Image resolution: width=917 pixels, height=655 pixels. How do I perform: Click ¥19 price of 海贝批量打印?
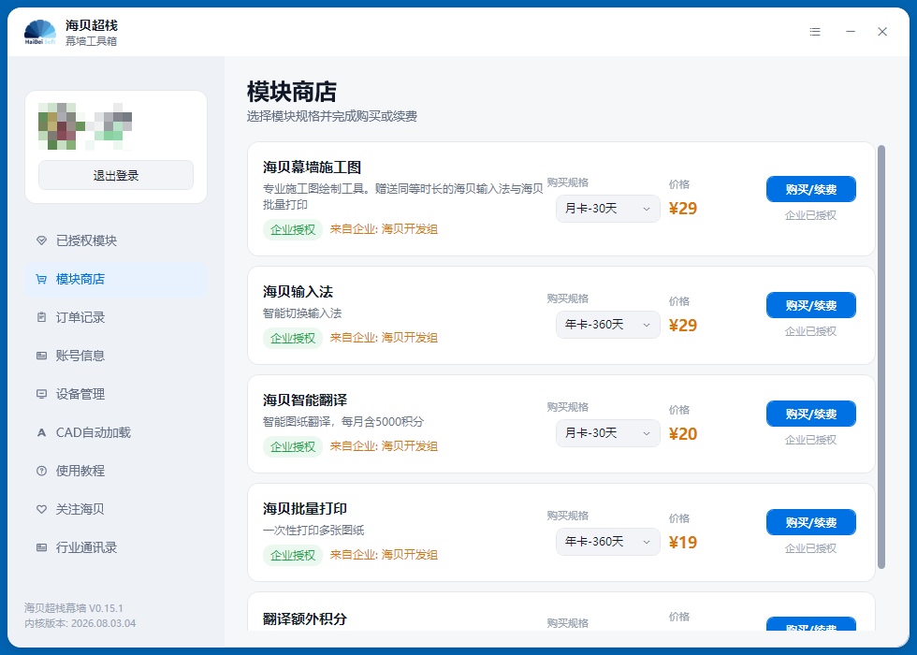683,542
